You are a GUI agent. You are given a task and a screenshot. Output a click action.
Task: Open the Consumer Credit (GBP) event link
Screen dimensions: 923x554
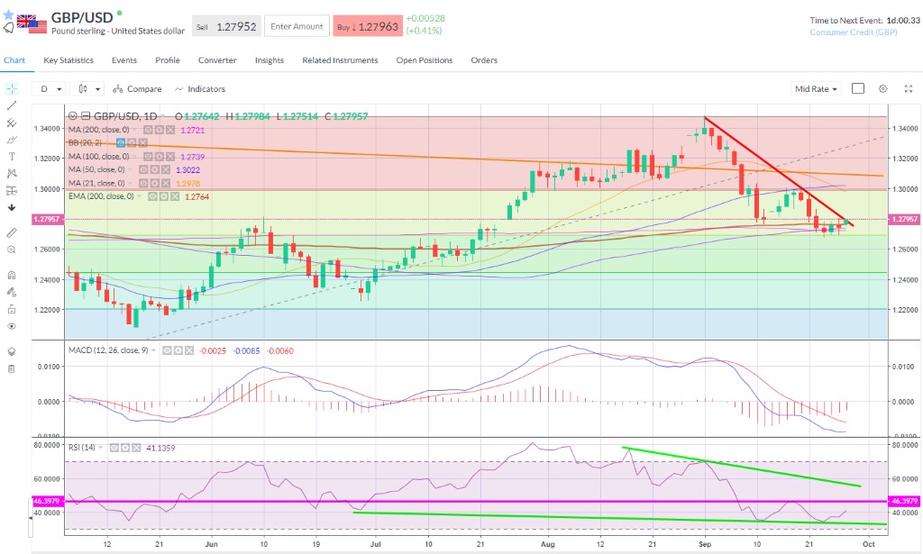[x=853, y=32]
